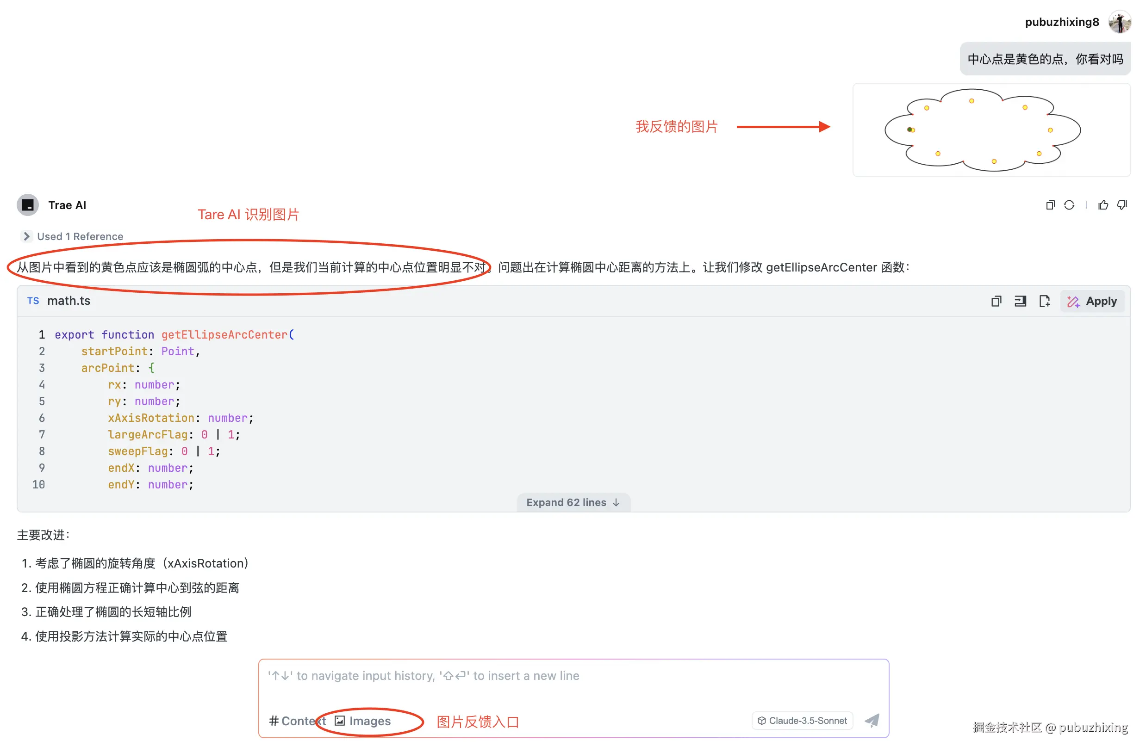The height and width of the screenshot is (753, 1146).
Task: Click the Trae AI logo avatar
Action: coord(28,205)
